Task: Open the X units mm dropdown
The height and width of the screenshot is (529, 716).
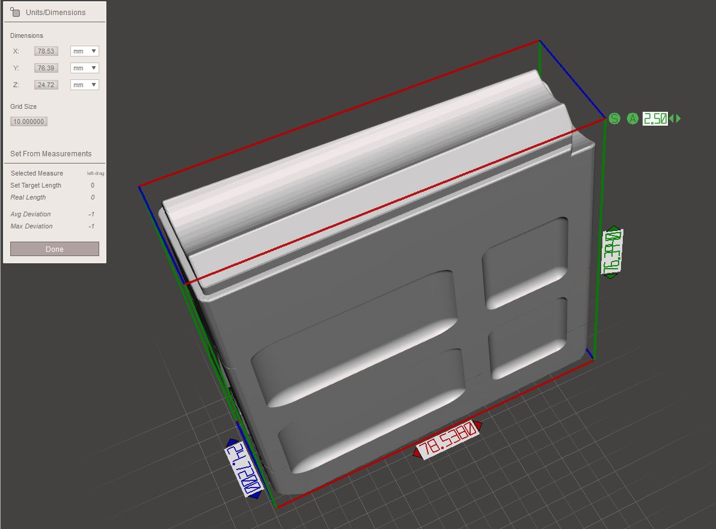Action: [x=84, y=50]
